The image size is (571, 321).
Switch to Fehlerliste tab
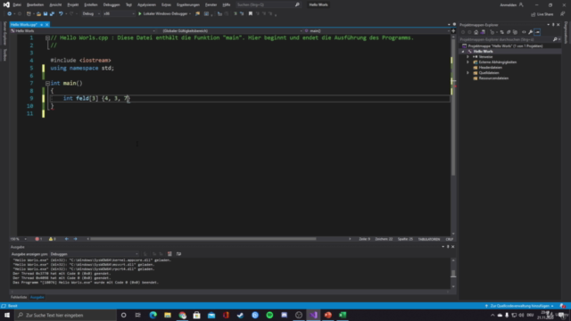[x=19, y=297]
